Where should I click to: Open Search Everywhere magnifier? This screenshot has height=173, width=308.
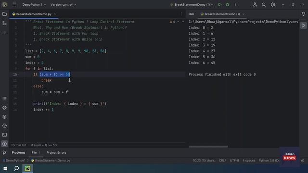tap(264, 4)
